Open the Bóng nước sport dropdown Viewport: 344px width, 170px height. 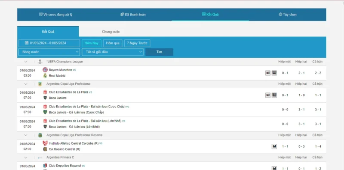(x=49, y=52)
